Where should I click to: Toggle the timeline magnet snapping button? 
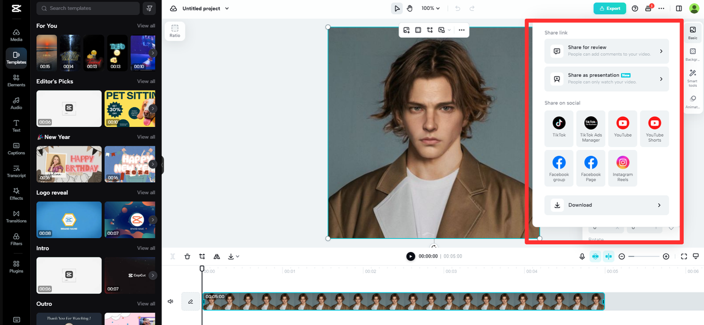click(x=595, y=256)
